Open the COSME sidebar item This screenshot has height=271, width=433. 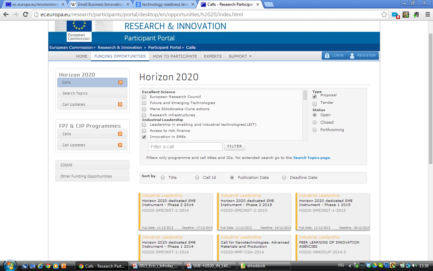92,165
